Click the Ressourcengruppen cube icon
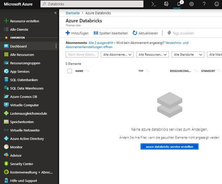Viewport: 222px width, 184px height. click(x=6, y=63)
